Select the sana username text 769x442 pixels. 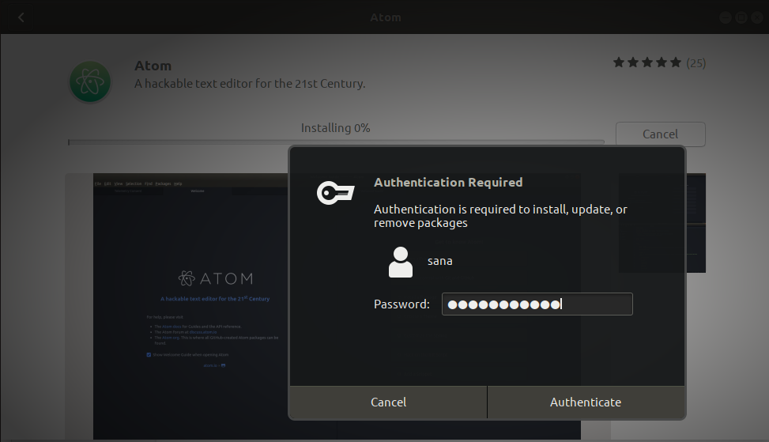point(440,261)
